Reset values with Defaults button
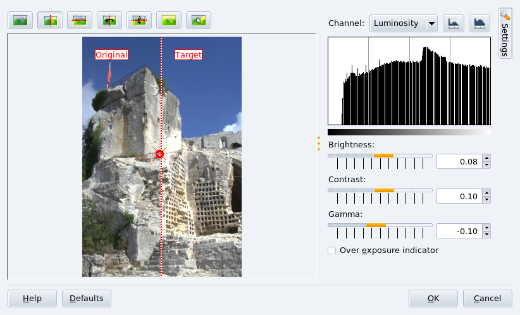Image resolution: width=520 pixels, height=315 pixels. click(87, 299)
